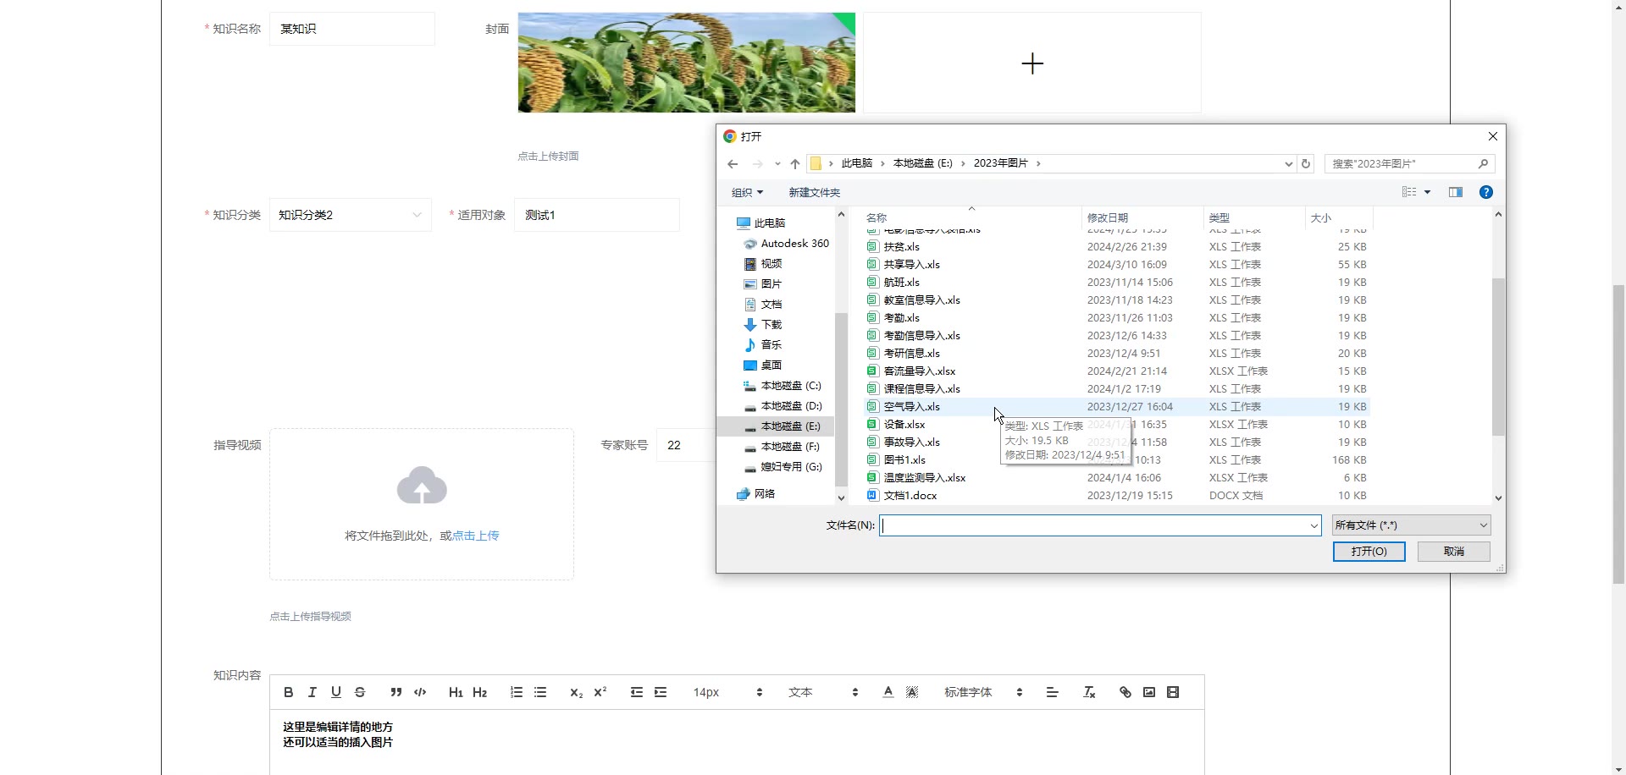Apply Heading 1 style
The width and height of the screenshot is (1626, 775).
click(456, 692)
